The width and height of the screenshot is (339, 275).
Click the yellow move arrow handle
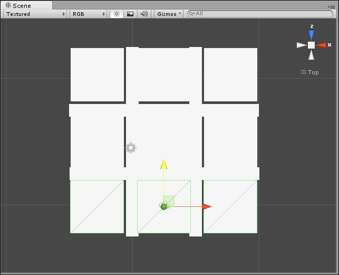(x=164, y=164)
